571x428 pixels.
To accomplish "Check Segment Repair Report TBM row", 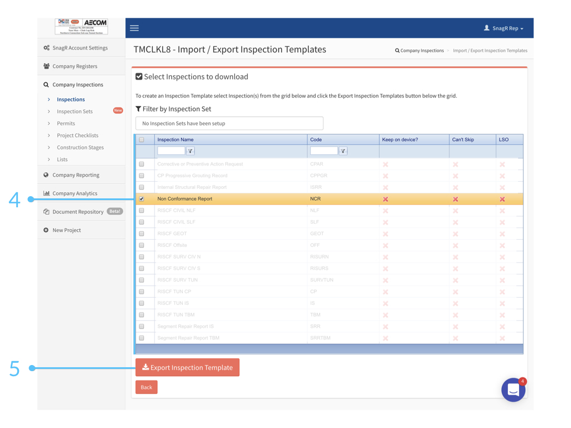I will pyautogui.click(x=142, y=338).
